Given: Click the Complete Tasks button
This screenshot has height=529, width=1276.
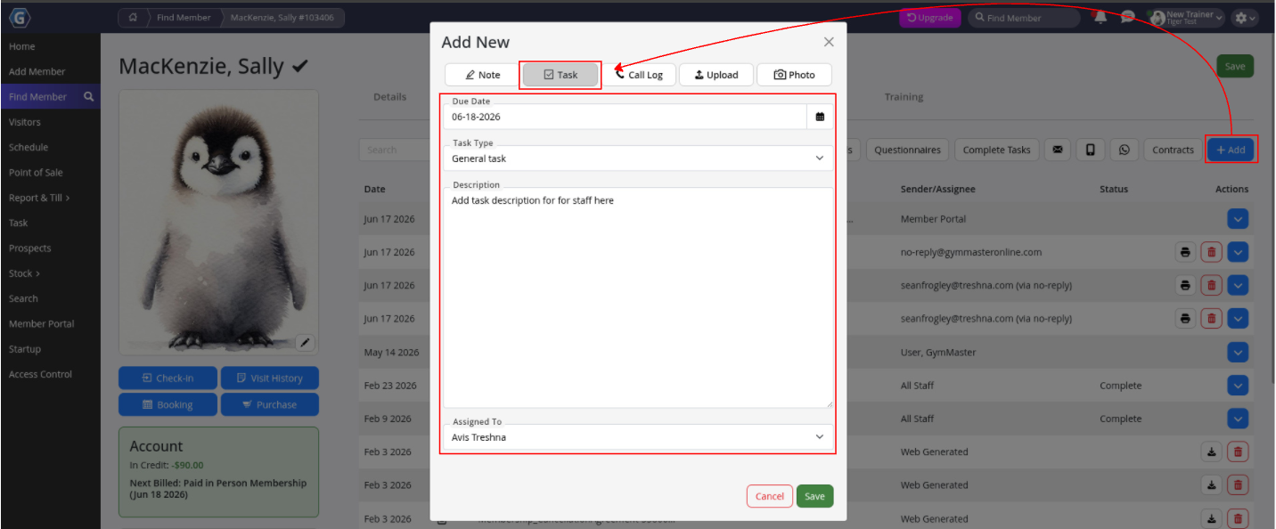Looking at the screenshot, I should coord(996,150).
